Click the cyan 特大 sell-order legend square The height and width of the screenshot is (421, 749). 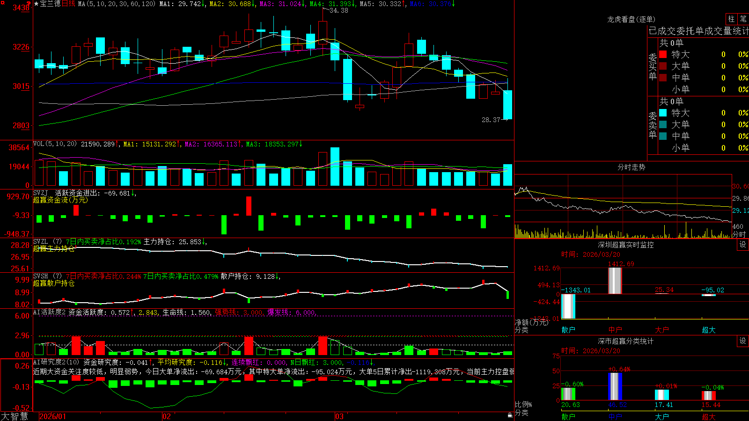tap(663, 113)
